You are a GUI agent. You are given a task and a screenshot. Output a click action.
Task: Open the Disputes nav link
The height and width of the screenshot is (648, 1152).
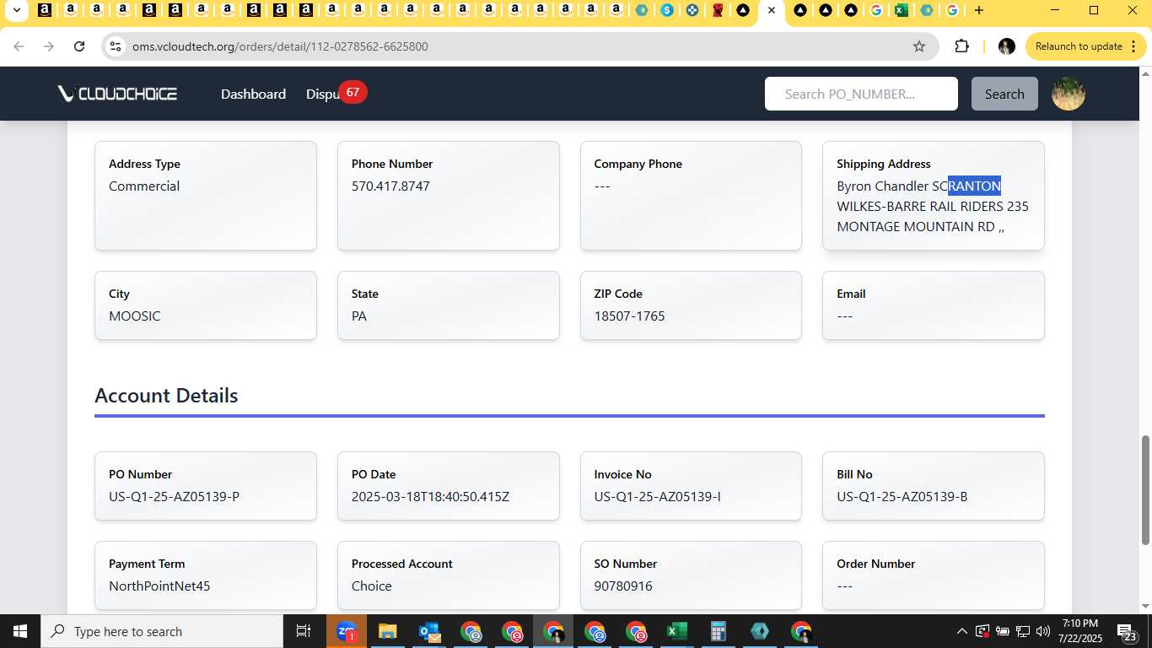pos(322,94)
